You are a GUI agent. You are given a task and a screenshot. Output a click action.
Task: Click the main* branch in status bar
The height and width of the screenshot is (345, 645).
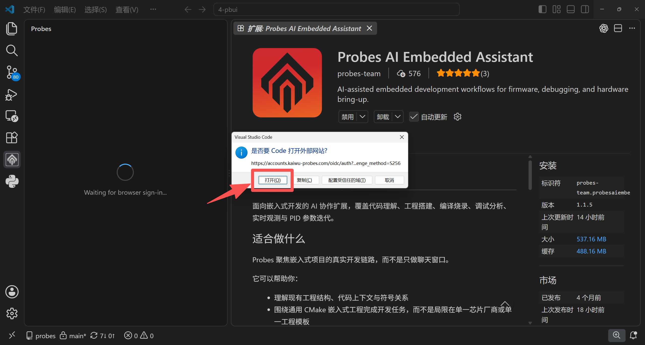pos(73,335)
